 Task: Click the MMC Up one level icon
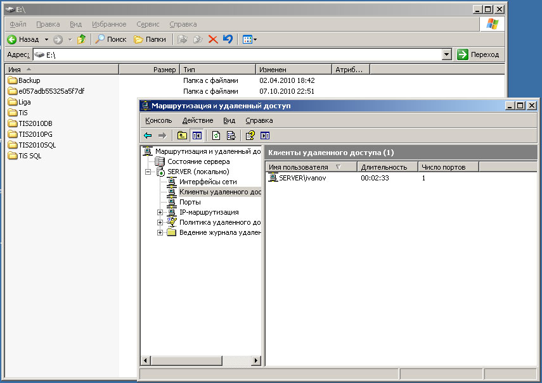pos(182,135)
